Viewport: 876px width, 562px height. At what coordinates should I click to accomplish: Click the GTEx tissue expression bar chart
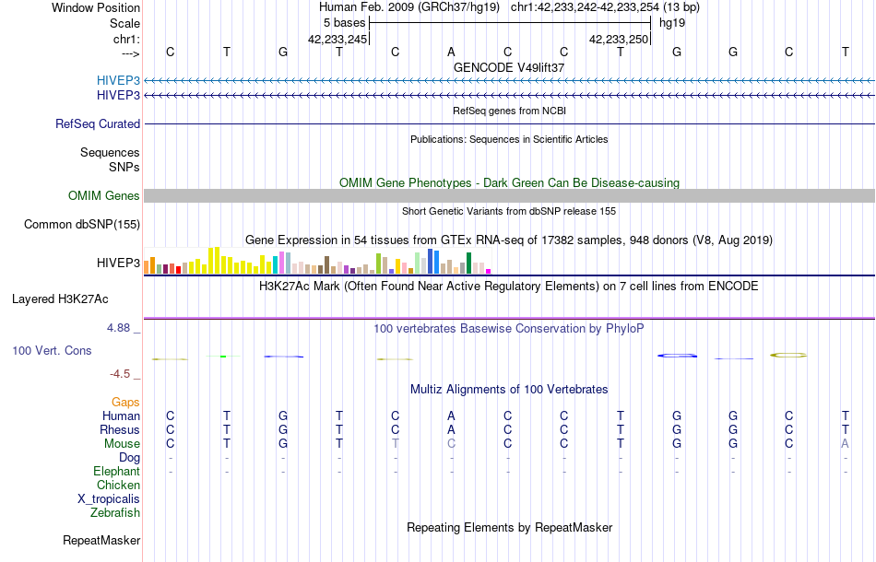click(317, 260)
